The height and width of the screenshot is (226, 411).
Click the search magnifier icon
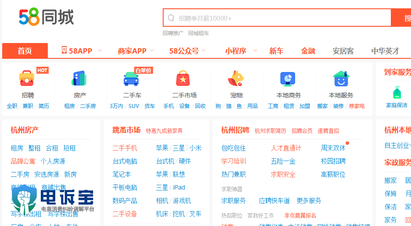pyautogui.click(x=171, y=18)
